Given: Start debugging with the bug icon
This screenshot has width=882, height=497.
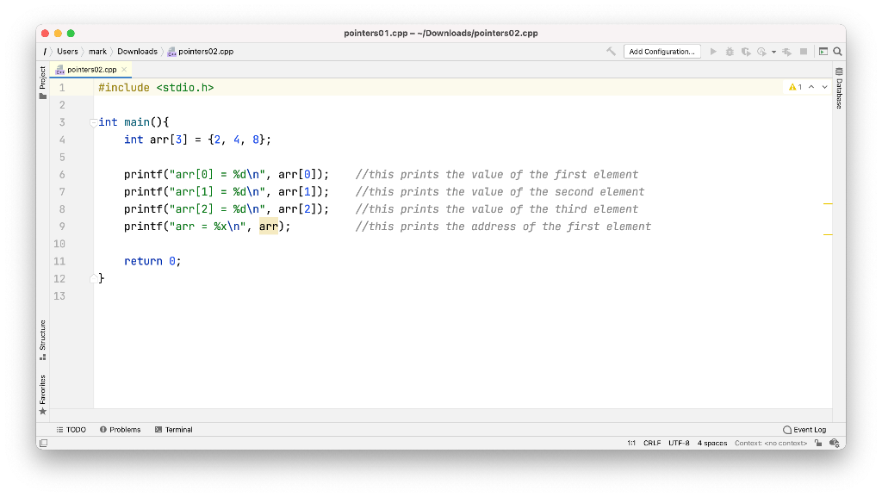Looking at the screenshot, I should click(730, 51).
